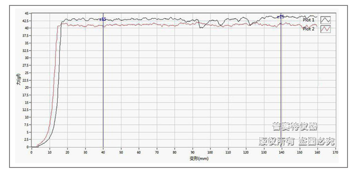Viewport: 357px width, 172px height.
Task: Click the y-axis maximum value 45
Action: pos(27,14)
